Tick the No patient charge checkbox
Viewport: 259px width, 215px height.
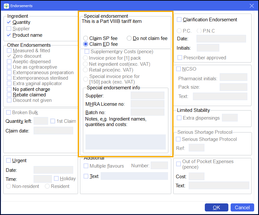pos(9,89)
